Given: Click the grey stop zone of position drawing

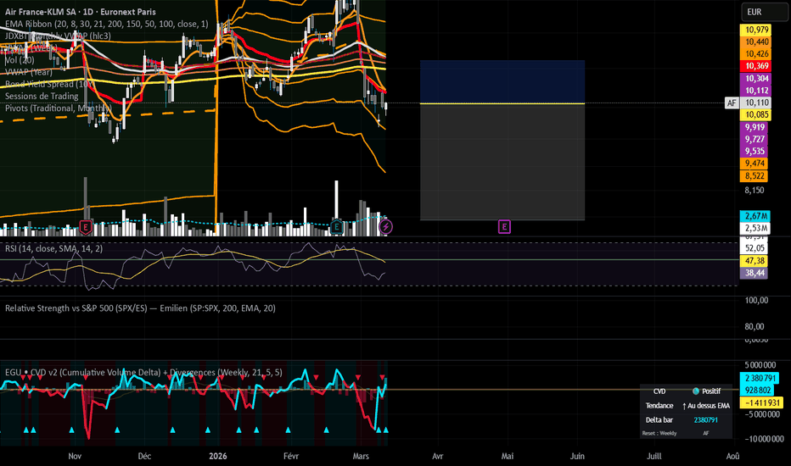Looking at the screenshot, I should point(502,162).
